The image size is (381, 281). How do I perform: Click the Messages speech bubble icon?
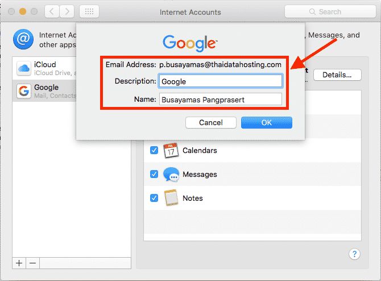click(171, 174)
